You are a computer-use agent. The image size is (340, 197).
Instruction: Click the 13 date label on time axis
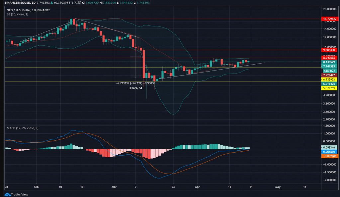(230, 187)
